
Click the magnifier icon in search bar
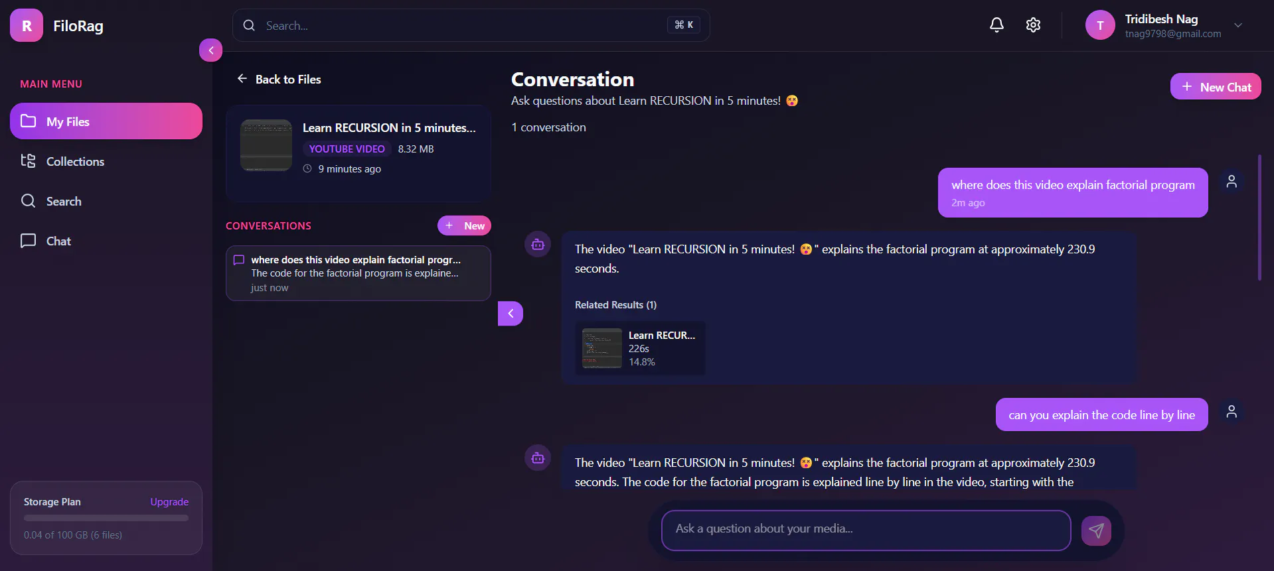point(249,25)
